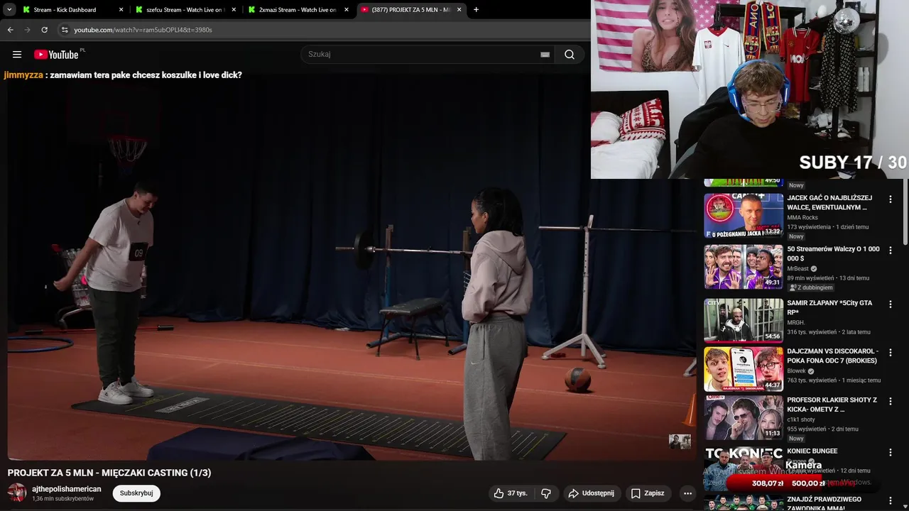Viewport: 909px width, 511px height.
Task: Click MMA Rocks channel name
Action: [x=802, y=218]
